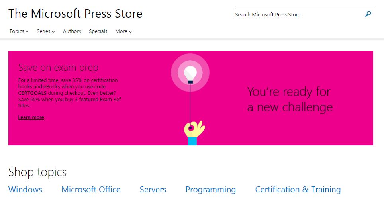The height and width of the screenshot is (213, 384).
Task: Click the You're ready for a new challenge text
Action: pyautogui.click(x=290, y=100)
